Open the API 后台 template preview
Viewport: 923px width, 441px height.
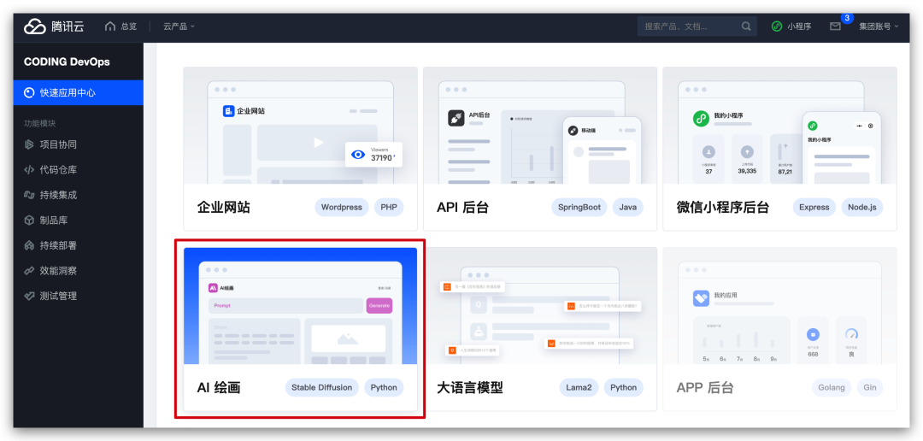pyautogui.click(x=540, y=126)
